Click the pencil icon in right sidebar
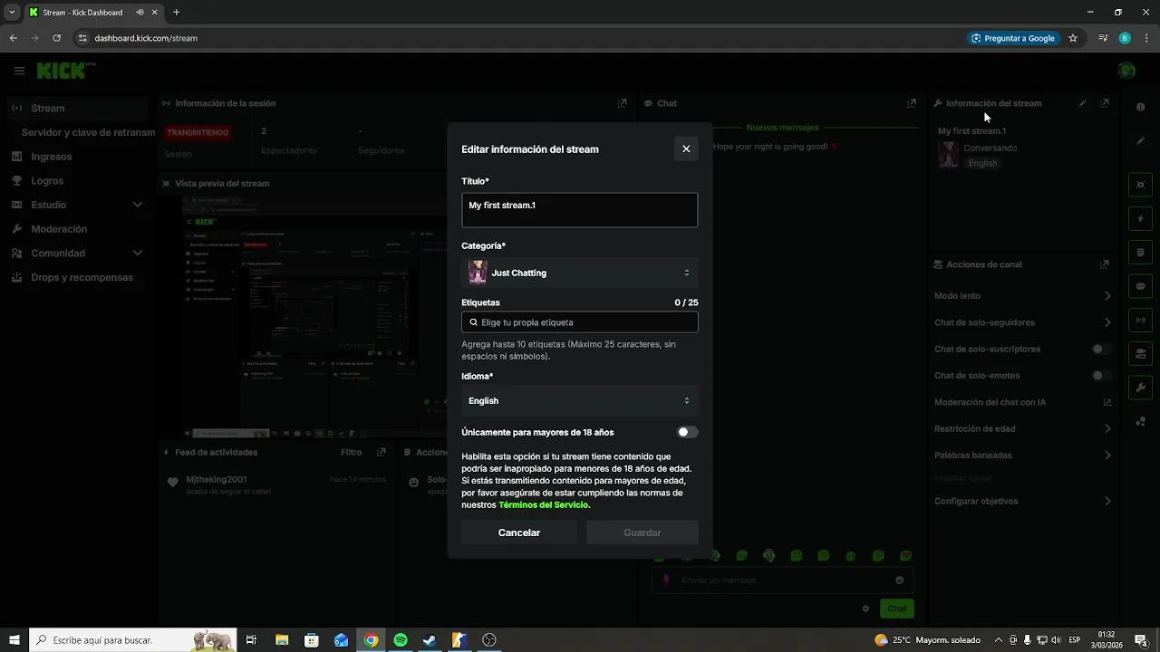The height and width of the screenshot is (652, 1160). [x=1140, y=141]
